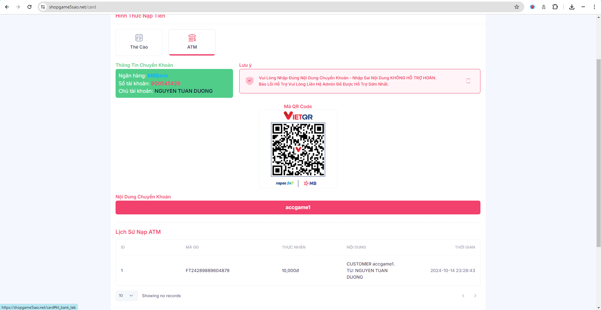Viewport: 601px width, 310px height.
Task: Dismiss the red warning notice box
Action: 468,81
